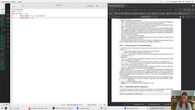Screen dimensions: 195x110
Task: Show tracking protection shield info
Action: click(116, 10)
